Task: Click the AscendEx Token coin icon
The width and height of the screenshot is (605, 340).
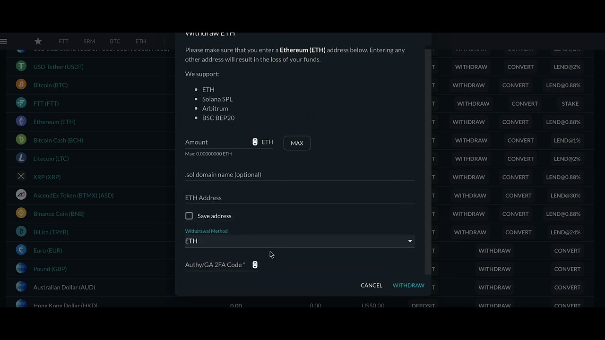Action: point(21,195)
